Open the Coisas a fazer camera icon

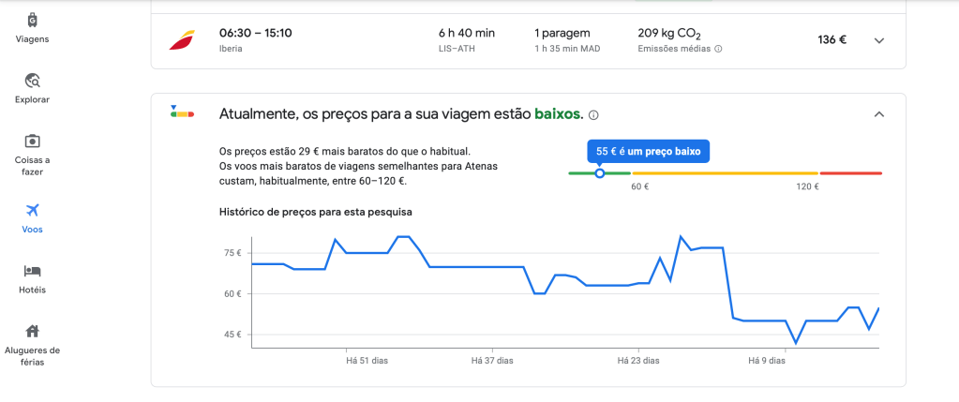(33, 141)
